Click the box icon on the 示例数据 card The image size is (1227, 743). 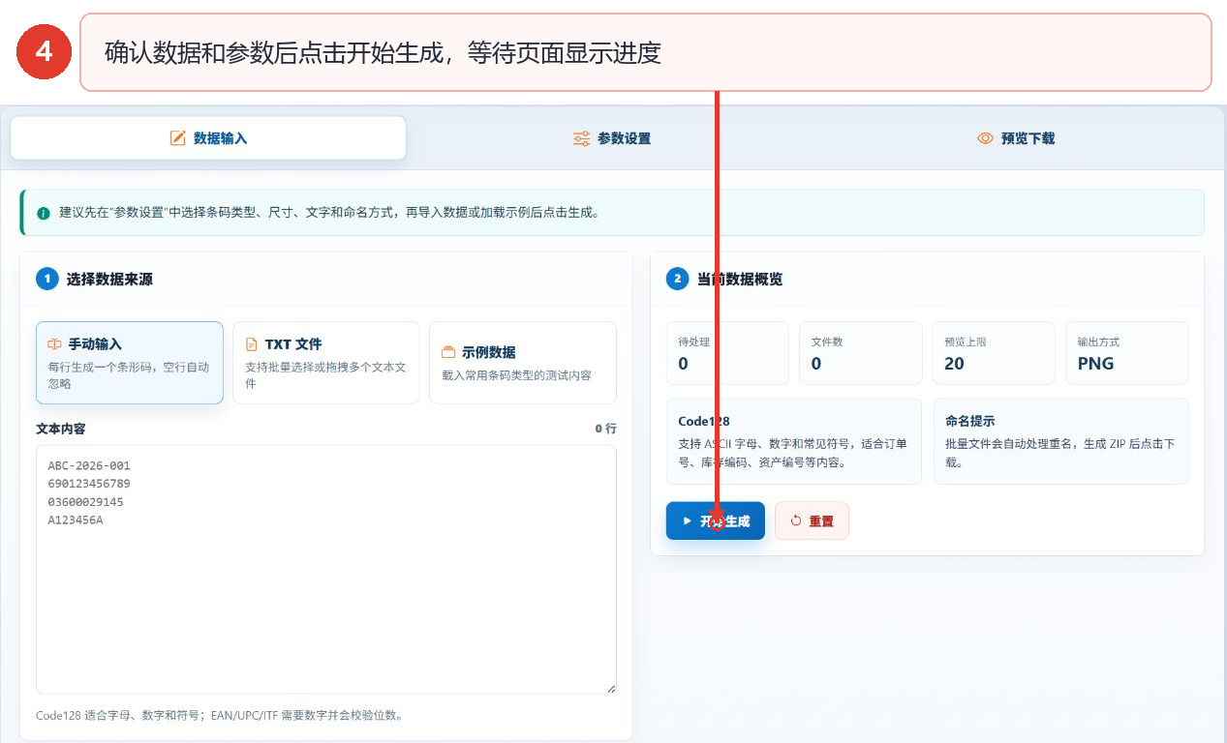[x=448, y=352]
